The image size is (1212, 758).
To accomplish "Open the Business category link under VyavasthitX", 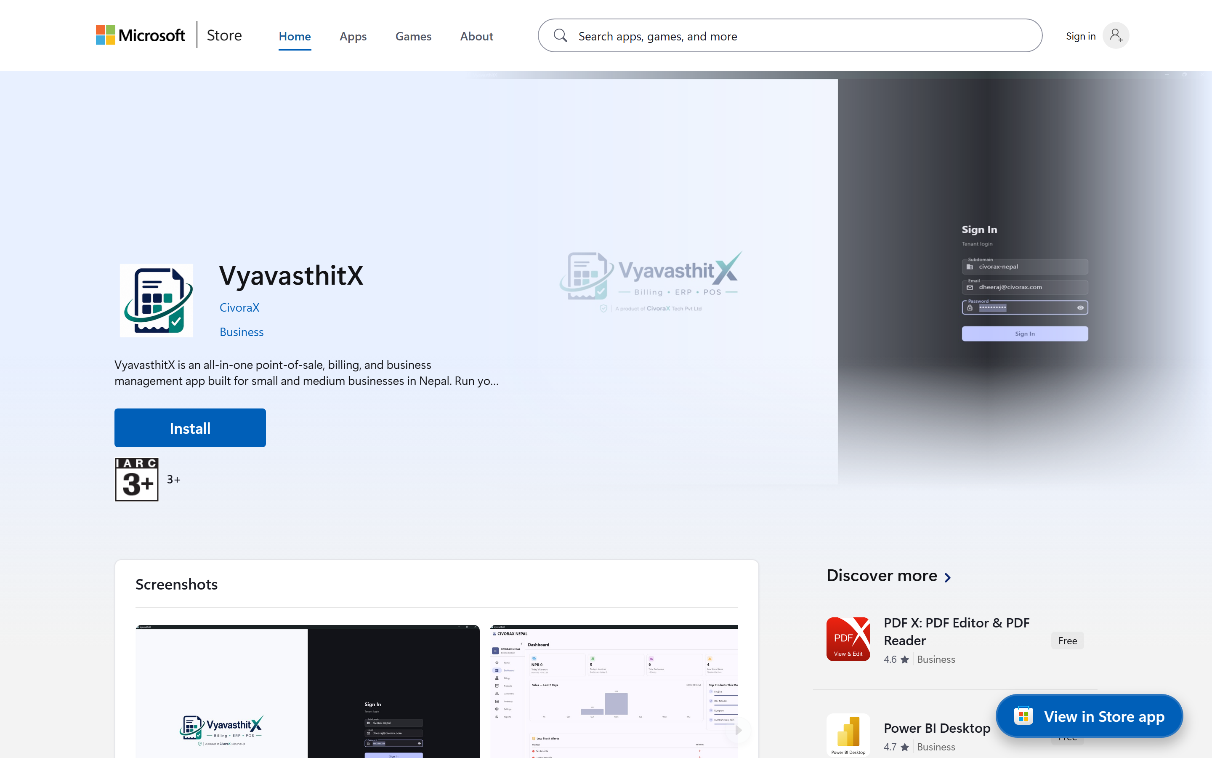I will coord(242,332).
